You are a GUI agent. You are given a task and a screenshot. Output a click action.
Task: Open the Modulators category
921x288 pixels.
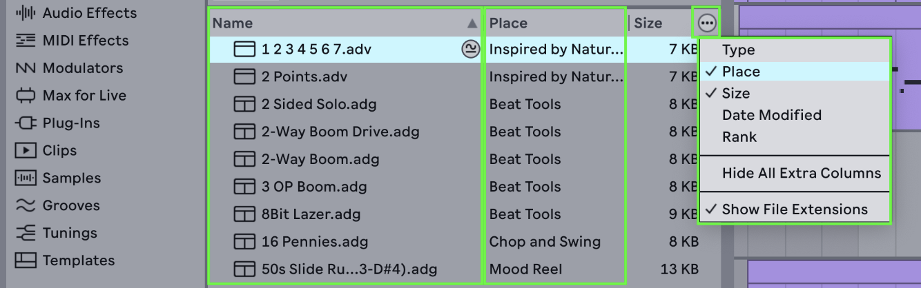(82, 68)
